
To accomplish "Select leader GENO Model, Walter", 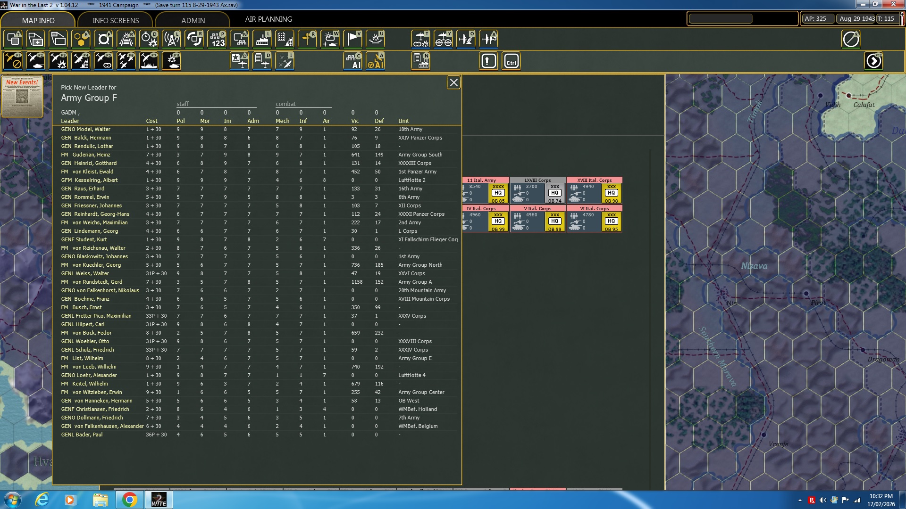I will (x=86, y=129).
